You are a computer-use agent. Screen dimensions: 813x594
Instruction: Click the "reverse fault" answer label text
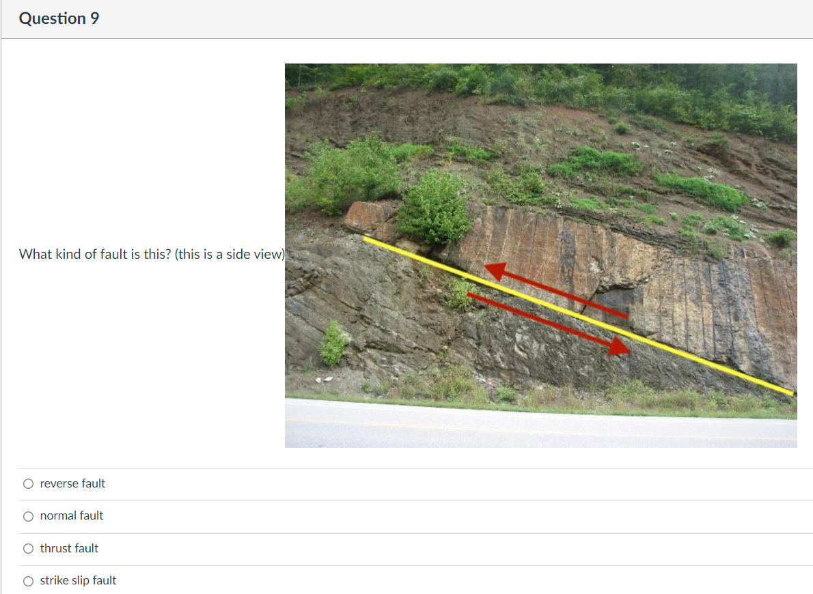(72, 483)
